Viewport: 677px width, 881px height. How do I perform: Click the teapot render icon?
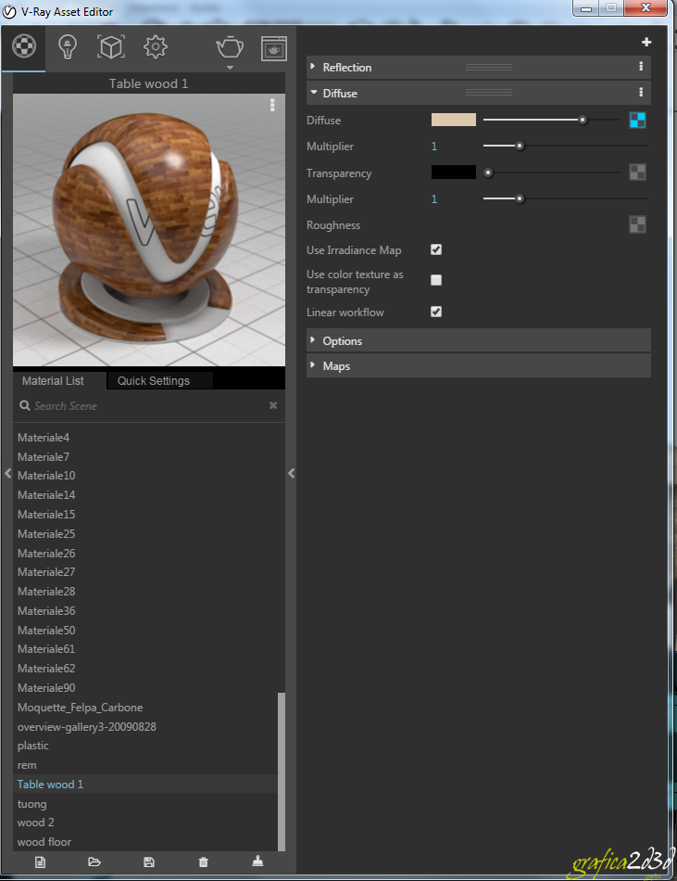point(230,46)
